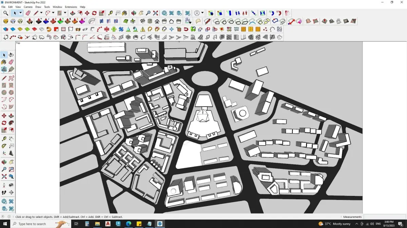This screenshot has width=407, height=228.
Task: Select the Eraser tool in the top toolbar
Action: pyautogui.click(x=28, y=13)
